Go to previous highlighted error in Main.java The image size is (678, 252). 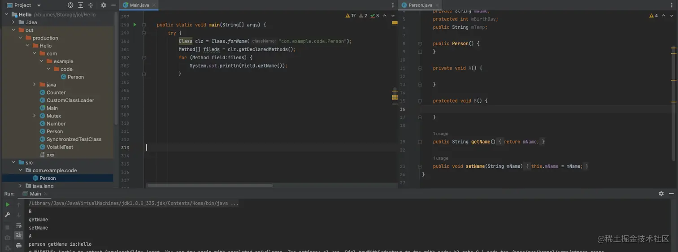(x=385, y=16)
